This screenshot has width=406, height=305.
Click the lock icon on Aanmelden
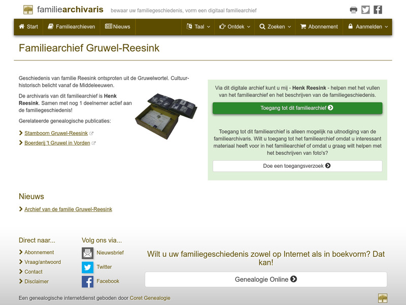click(351, 27)
